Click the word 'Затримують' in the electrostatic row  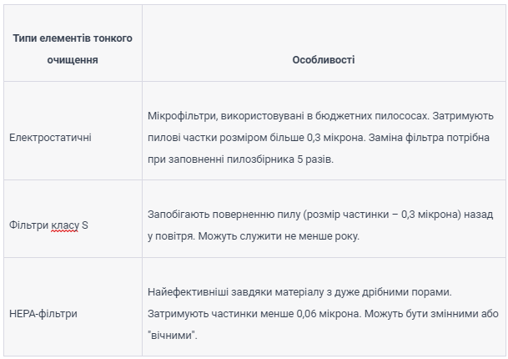(463, 116)
